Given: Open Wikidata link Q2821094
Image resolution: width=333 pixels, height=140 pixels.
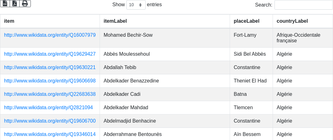Looking at the screenshot, I should pos(49,108).
